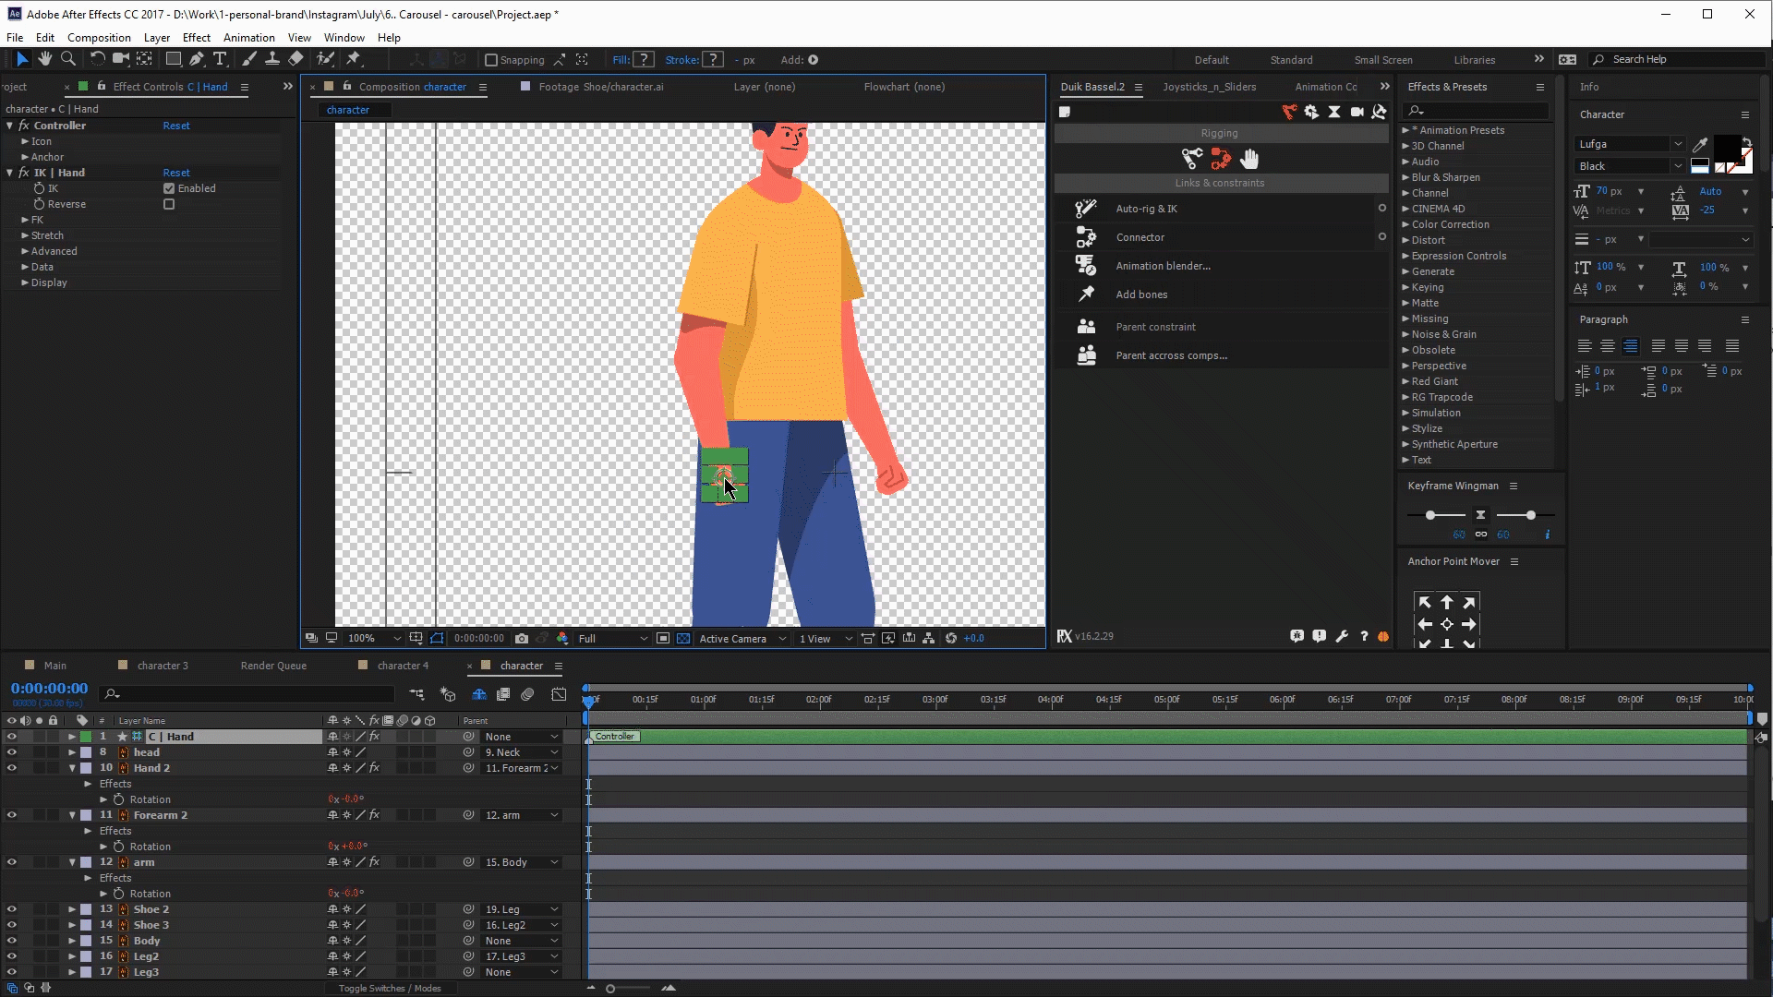Hide the Body layer

11,941
